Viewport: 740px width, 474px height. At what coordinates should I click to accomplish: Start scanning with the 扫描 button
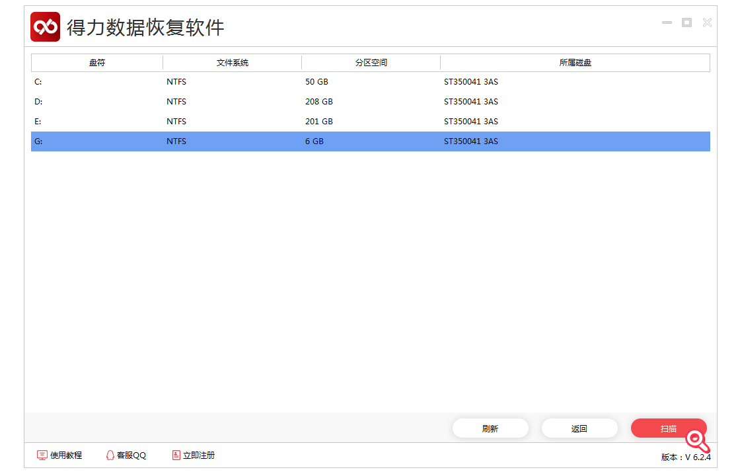669,428
